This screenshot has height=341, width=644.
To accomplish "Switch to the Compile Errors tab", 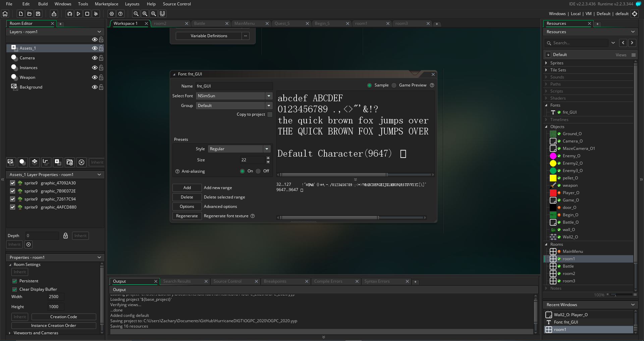I will pyautogui.click(x=328, y=281).
